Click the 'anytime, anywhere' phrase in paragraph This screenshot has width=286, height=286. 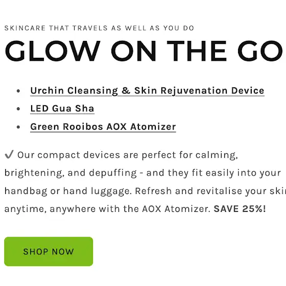pos(50,209)
